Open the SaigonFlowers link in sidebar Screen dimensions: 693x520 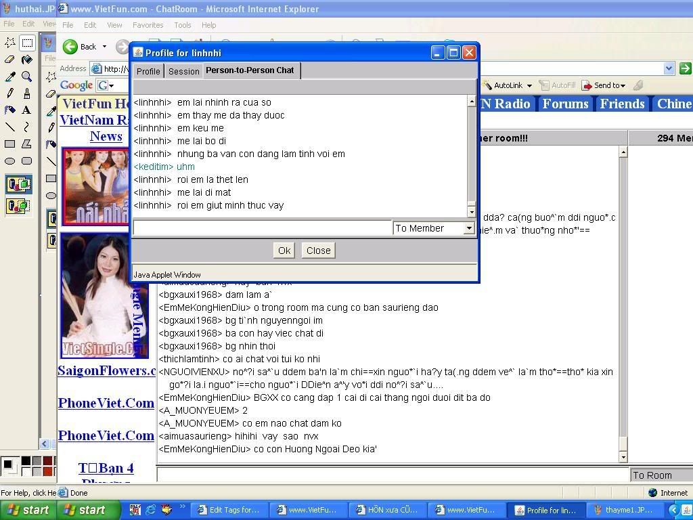[106, 370]
